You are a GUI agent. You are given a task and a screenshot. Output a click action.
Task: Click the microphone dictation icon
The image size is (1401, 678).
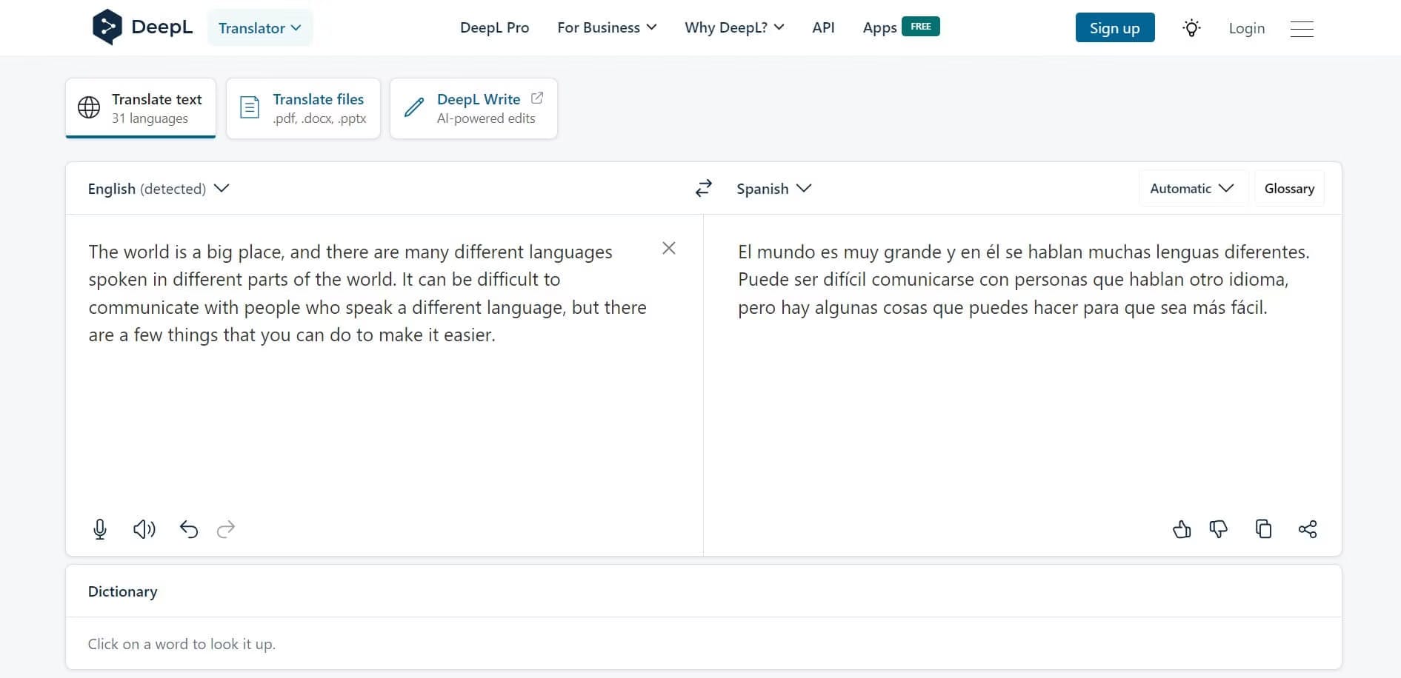[x=100, y=528]
